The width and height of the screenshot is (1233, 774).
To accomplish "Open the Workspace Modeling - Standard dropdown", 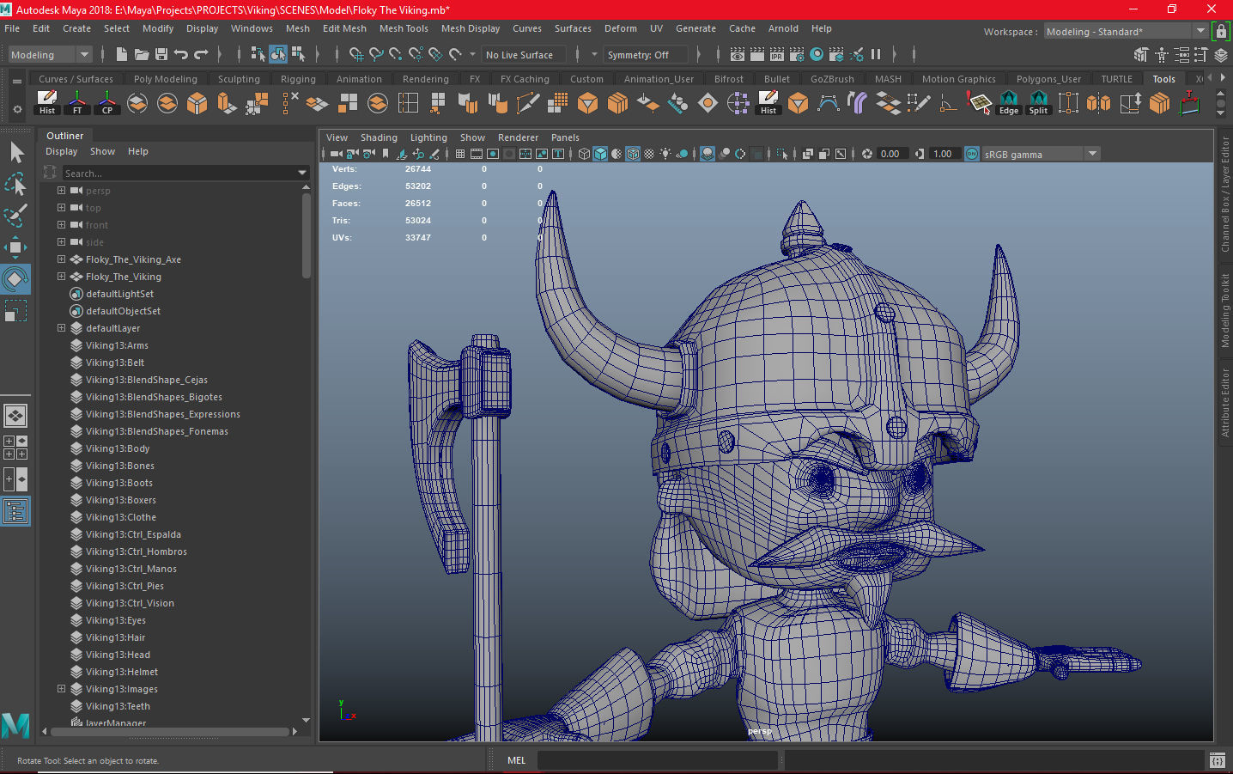I will (x=1126, y=32).
